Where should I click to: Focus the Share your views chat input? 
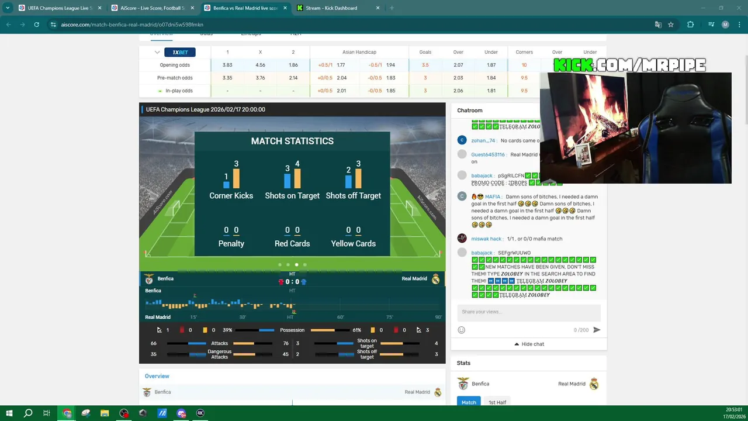click(x=528, y=312)
